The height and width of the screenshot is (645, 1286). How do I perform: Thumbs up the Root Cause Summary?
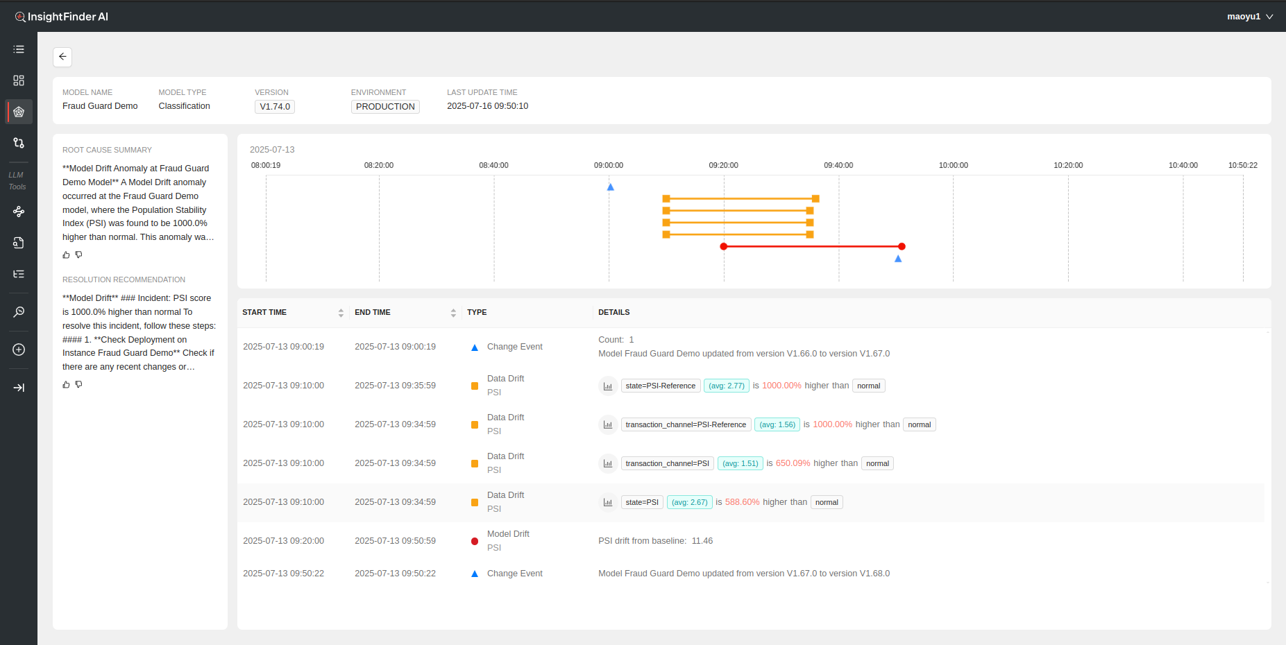tap(67, 255)
